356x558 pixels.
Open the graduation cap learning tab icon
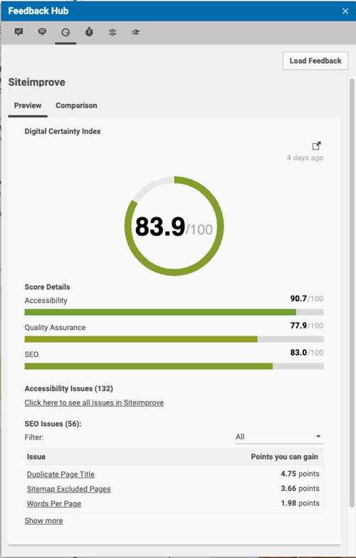tap(135, 32)
